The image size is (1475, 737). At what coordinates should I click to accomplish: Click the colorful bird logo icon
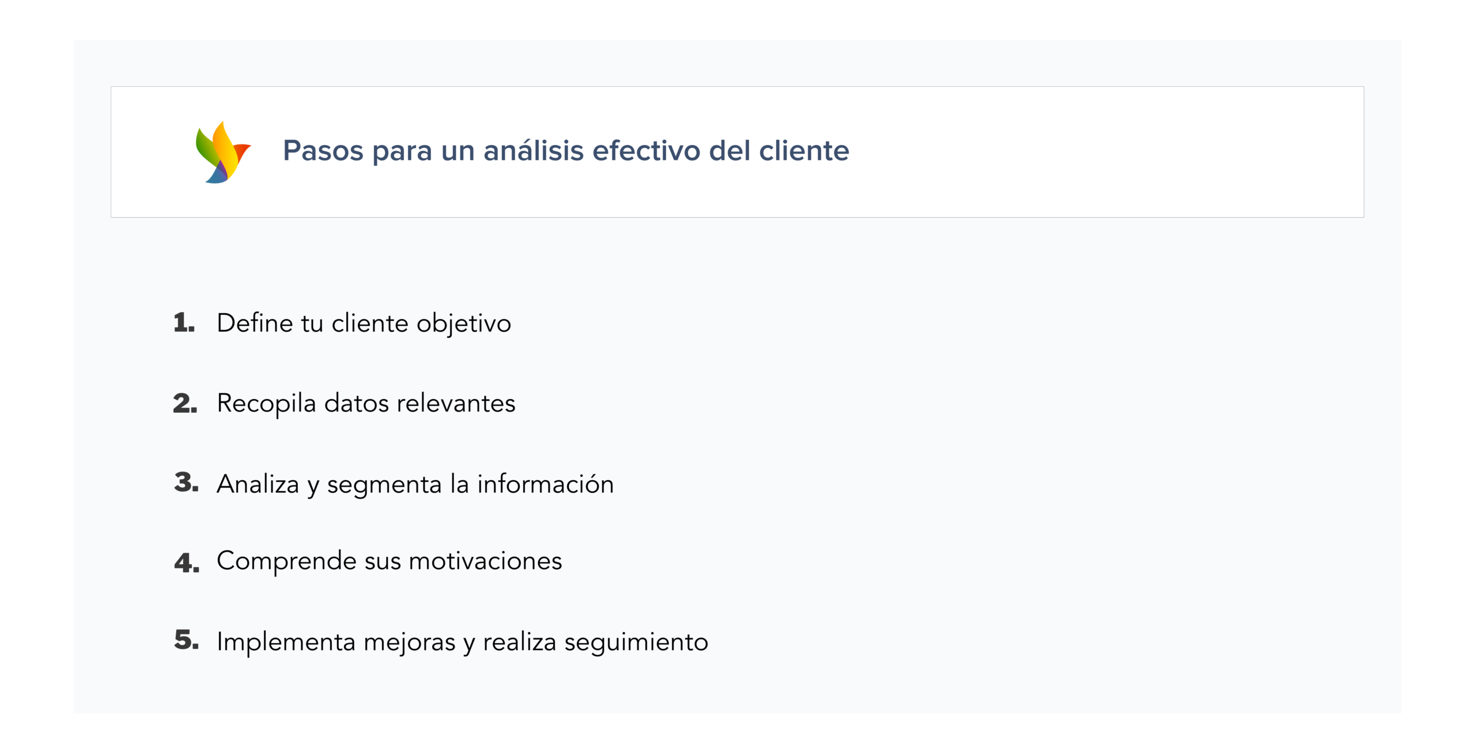pyautogui.click(x=222, y=153)
